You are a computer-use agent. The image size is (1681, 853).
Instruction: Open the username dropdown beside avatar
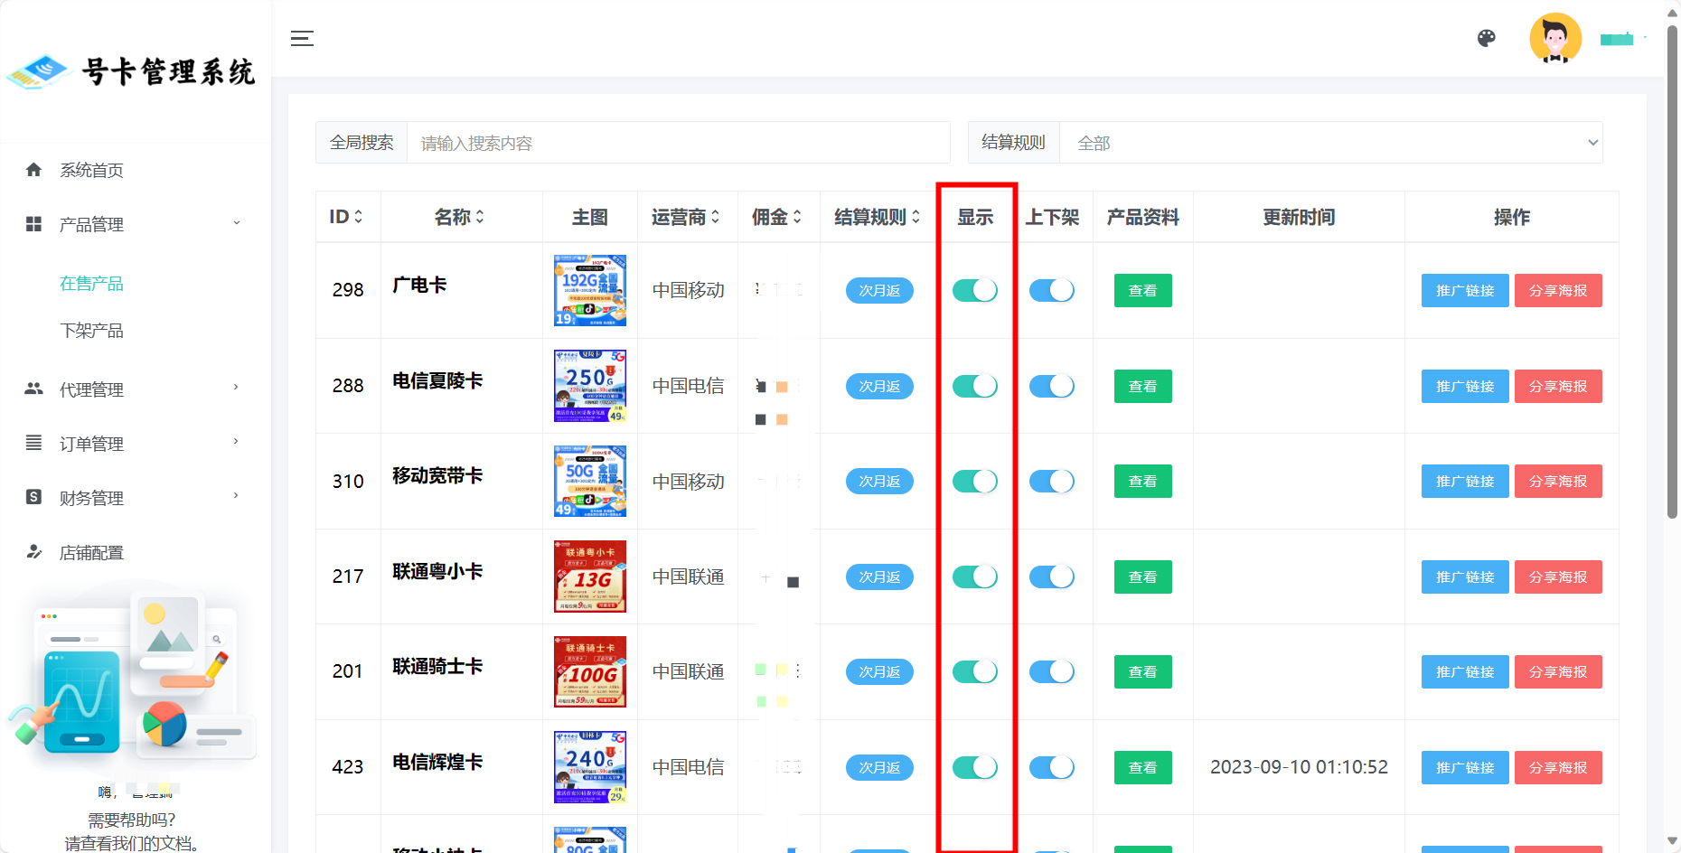(1623, 39)
